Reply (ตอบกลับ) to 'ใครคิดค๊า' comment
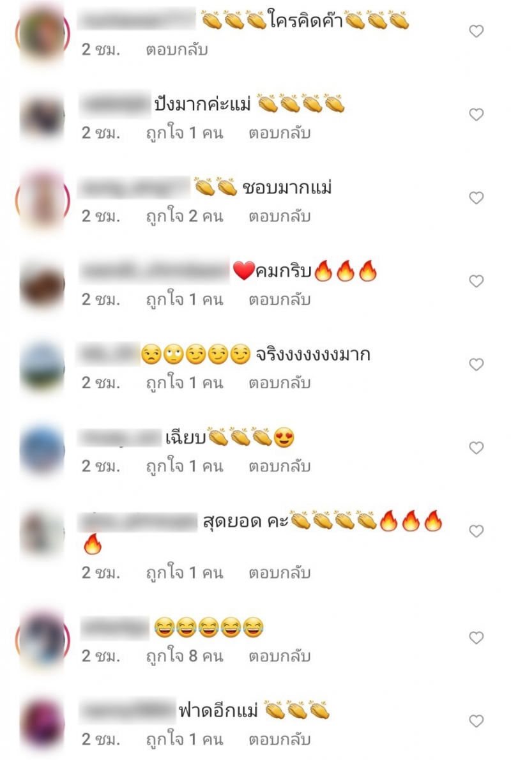511x760 pixels. coord(176,50)
